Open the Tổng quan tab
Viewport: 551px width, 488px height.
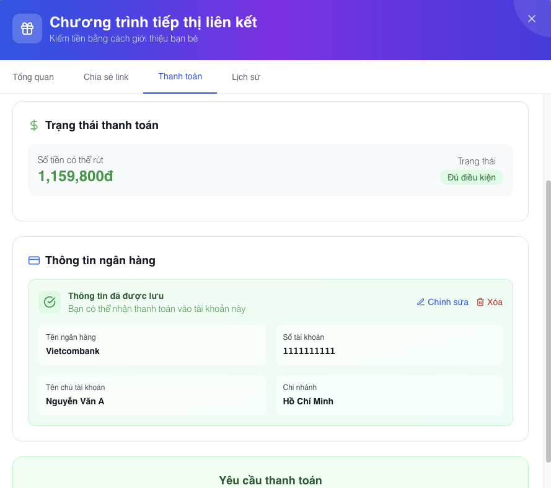[x=33, y=78]
